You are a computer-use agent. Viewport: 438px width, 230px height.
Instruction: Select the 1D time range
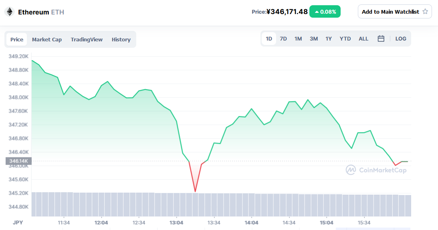(x=269, y=39)
